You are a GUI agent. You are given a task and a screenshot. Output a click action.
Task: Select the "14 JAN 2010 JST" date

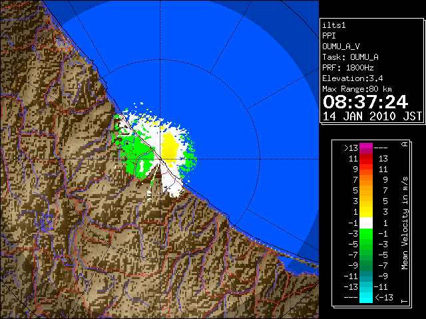(372, 116)
